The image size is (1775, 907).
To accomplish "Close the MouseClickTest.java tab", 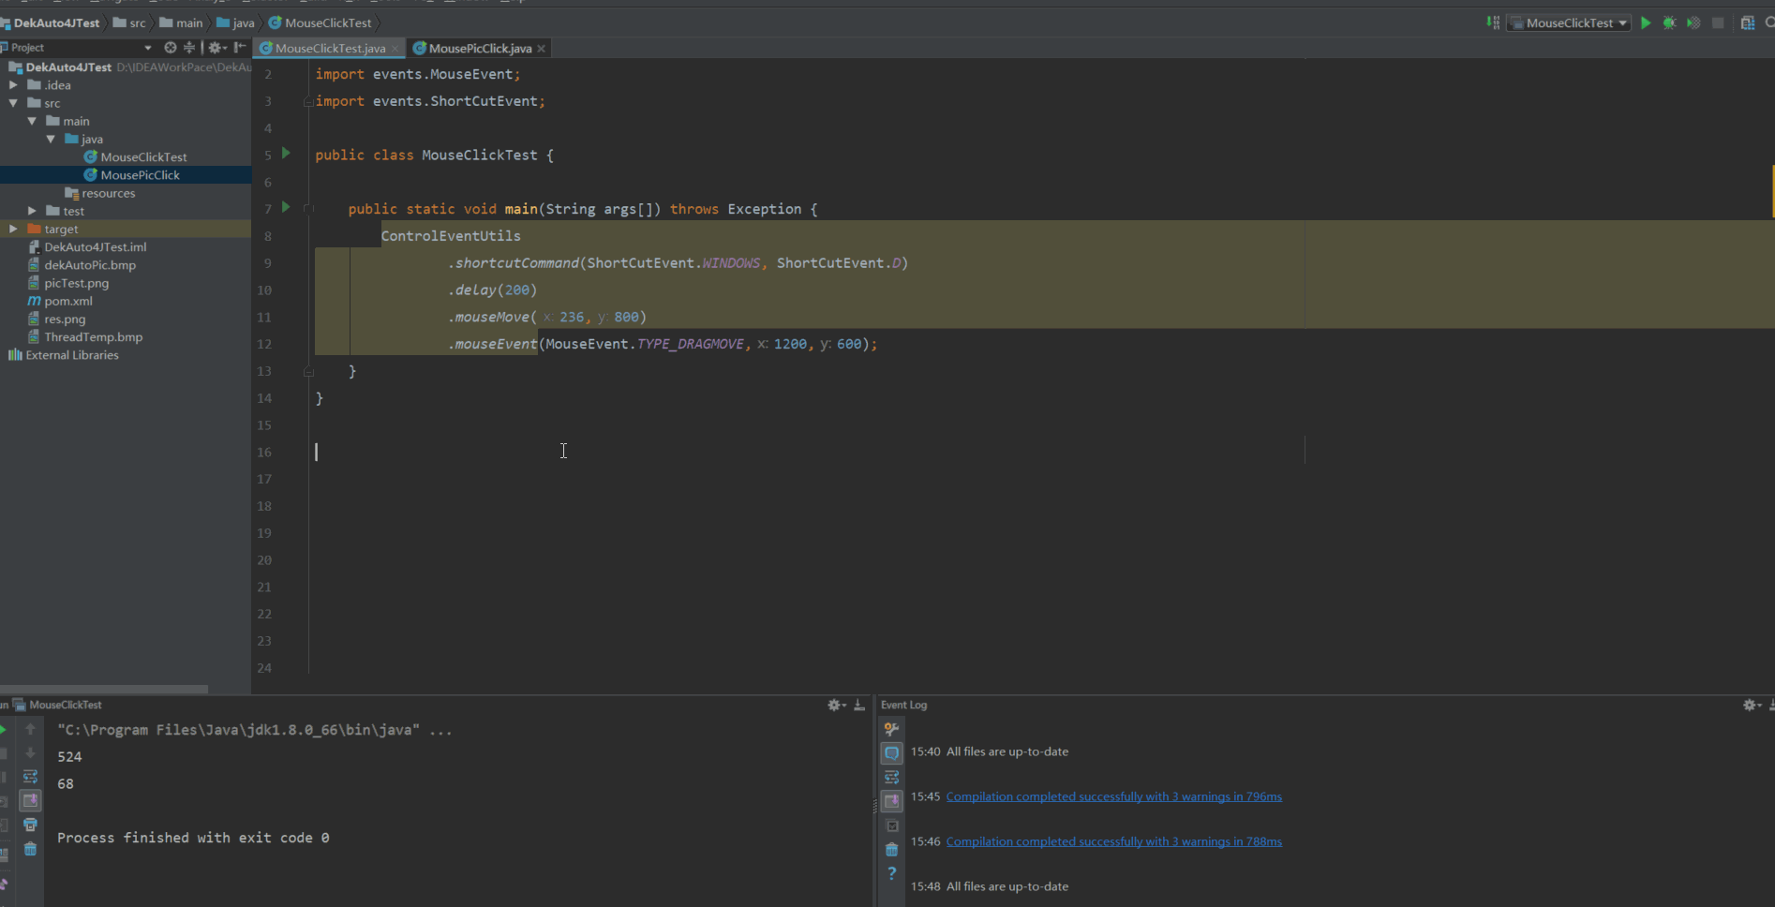I will 395,49.
